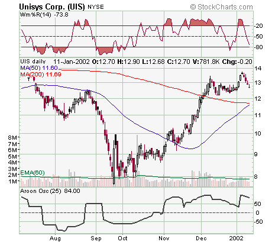Click the Aroon axis label '0'
Viewport: 272px width, 245px height.
tap(257, 212)
